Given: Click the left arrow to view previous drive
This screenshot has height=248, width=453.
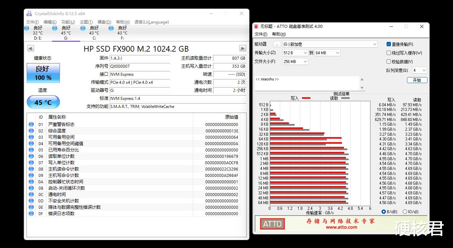Looking at the screenshot, I should (x=31, y=48).
